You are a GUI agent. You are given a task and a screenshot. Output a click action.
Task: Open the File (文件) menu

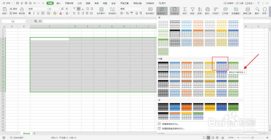pyautogui.click(x=8, y=3)
